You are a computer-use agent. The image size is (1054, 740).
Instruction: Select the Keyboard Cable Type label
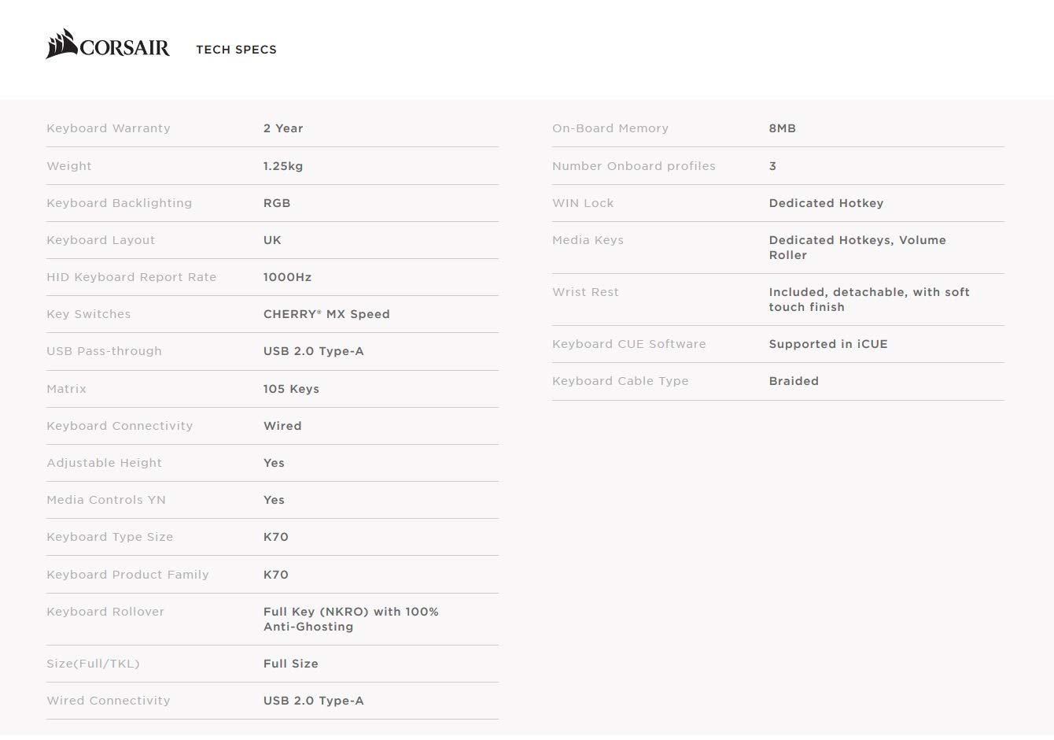[x=621, y=381]
